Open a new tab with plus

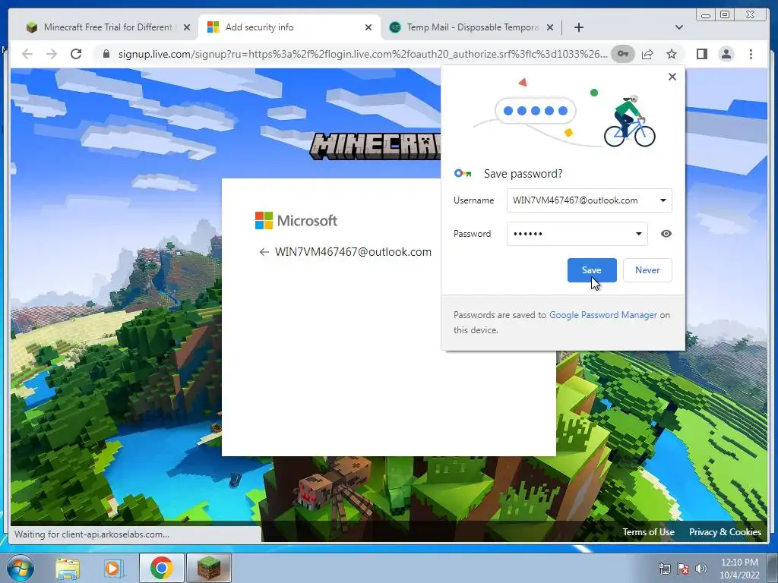578,27
